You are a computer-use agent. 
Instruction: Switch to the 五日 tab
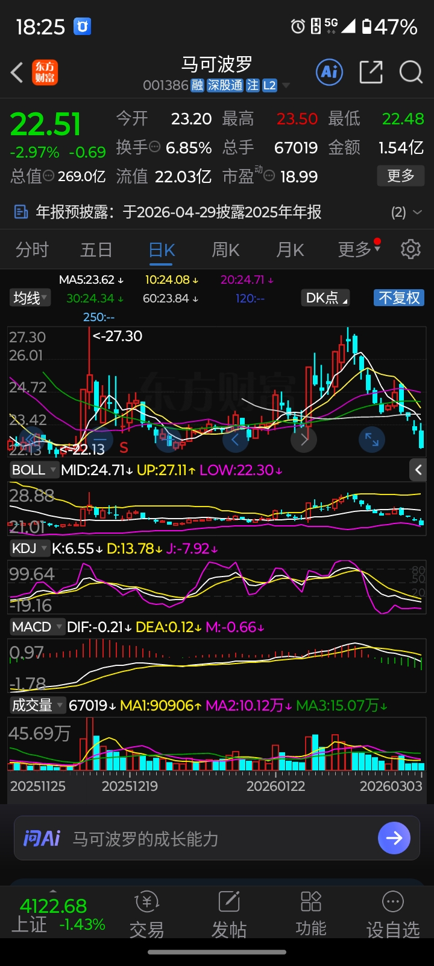coord(96,249)
